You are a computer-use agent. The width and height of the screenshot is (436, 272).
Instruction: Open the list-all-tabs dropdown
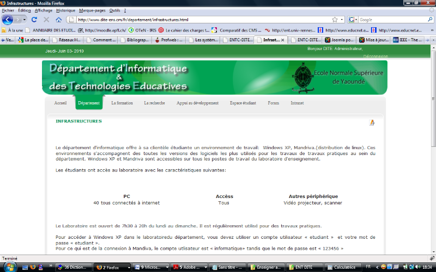click(433, 40)
